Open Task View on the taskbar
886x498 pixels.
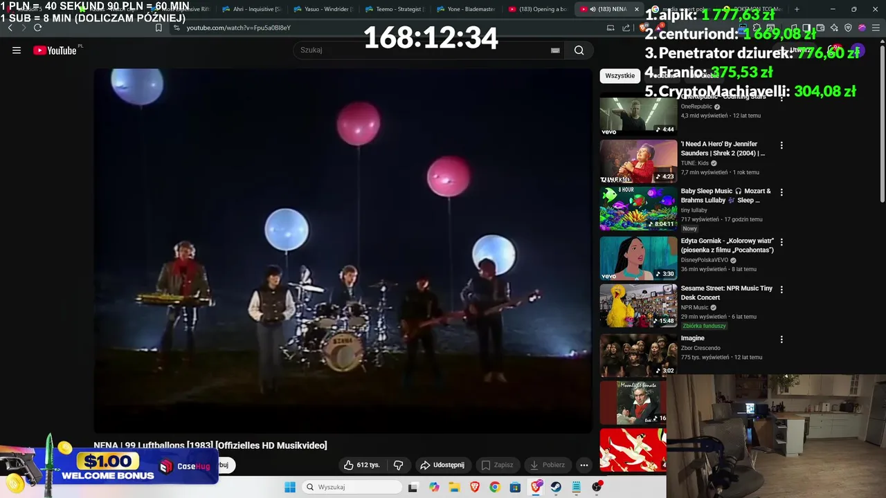pyautogui.click(x=413, y=487)
